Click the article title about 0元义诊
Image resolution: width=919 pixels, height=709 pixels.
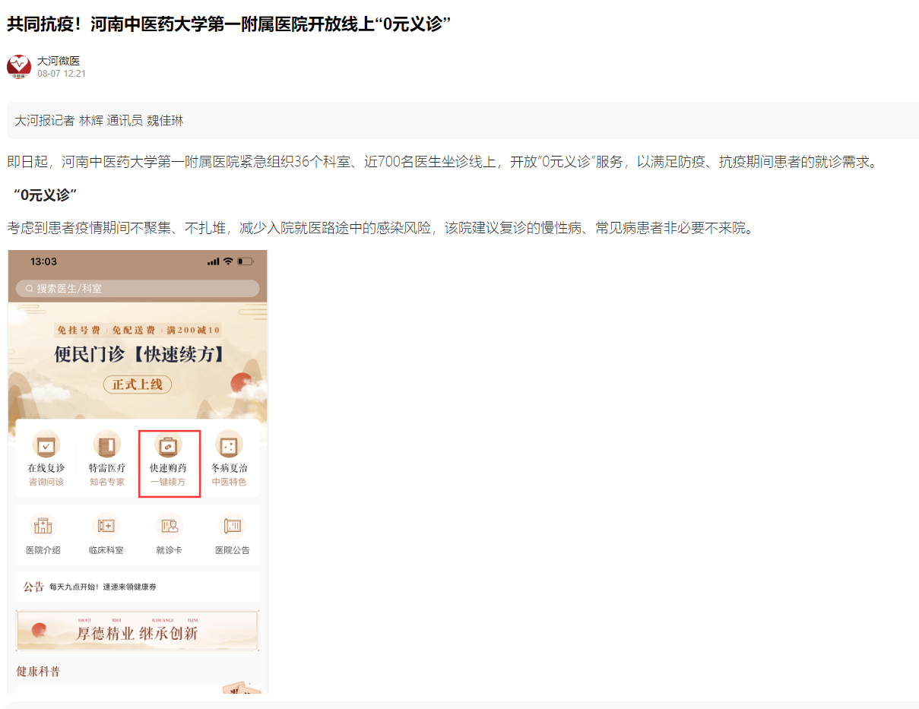[229, 24]
